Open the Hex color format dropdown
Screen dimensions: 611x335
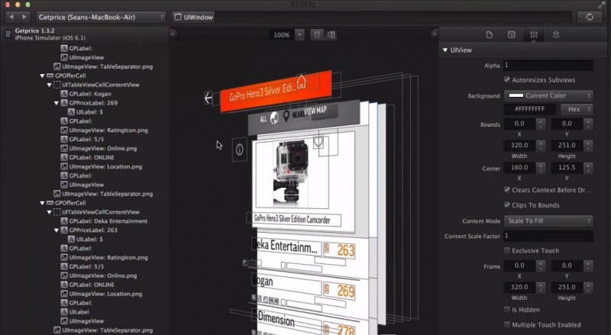point(577,109)
